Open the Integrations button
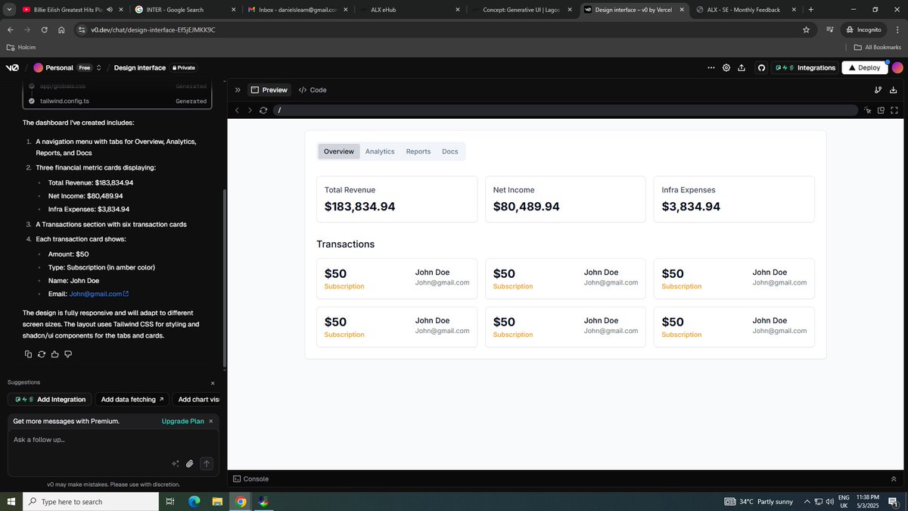 pyautogui.click(x=805, y=67)
